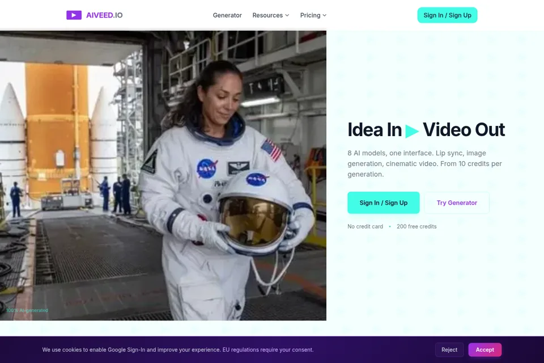544x363 pixels.
Task: Click the '100% AI-generated' label
Action: pyautogui.click(x=27, y=310)
